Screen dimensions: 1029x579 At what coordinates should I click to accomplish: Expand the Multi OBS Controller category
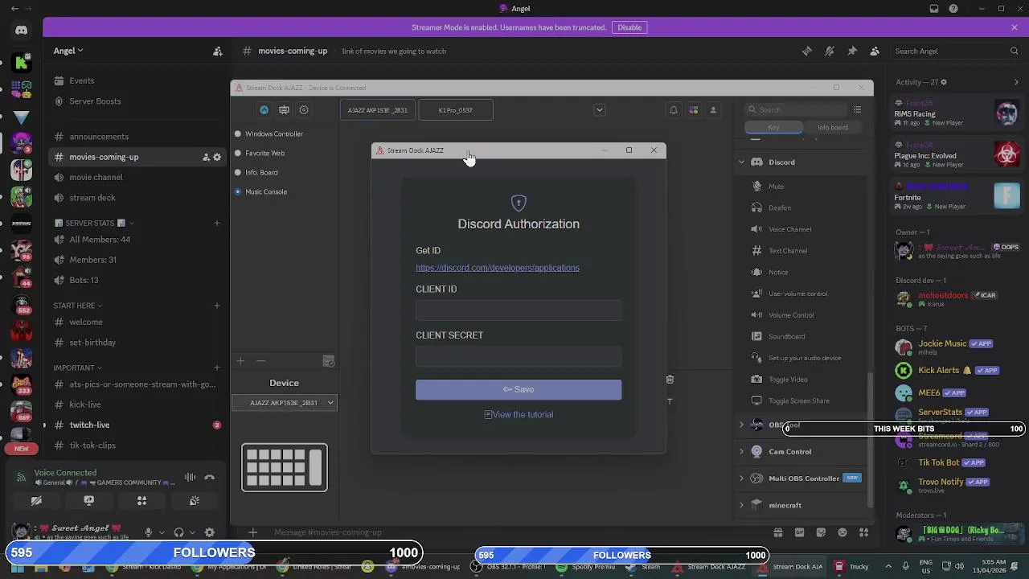[x=742, y=478]
